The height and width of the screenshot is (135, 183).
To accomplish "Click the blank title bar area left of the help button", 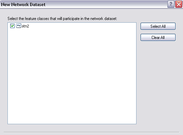I will tap(106, 4).
